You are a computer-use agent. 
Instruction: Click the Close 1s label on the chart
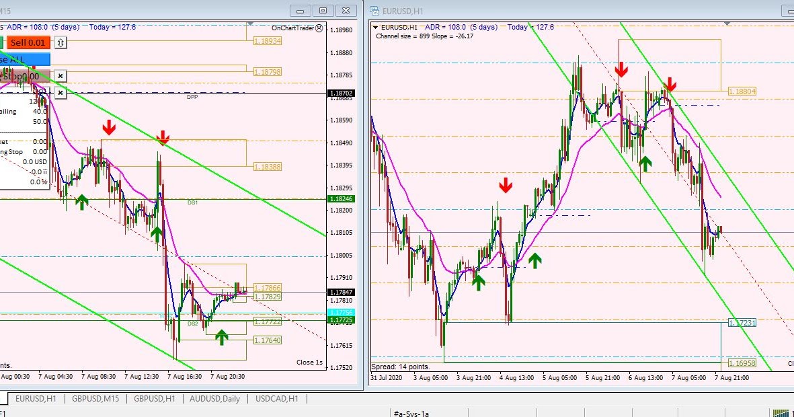coord(309,362)
